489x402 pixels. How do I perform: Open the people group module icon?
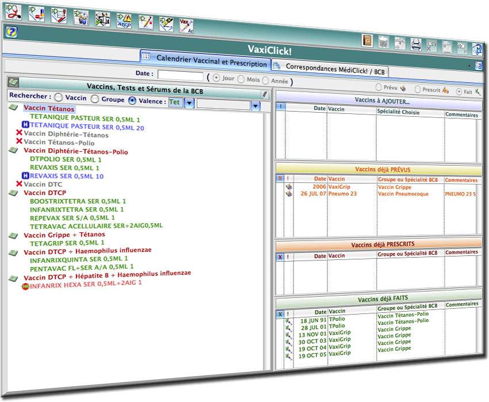(81, 17)
